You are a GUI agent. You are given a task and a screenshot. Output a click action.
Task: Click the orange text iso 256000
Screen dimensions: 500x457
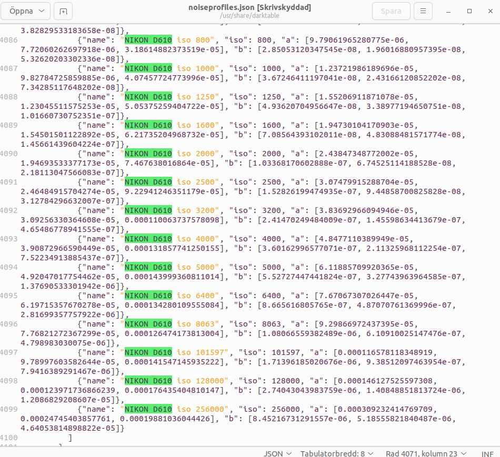[201, 409]
